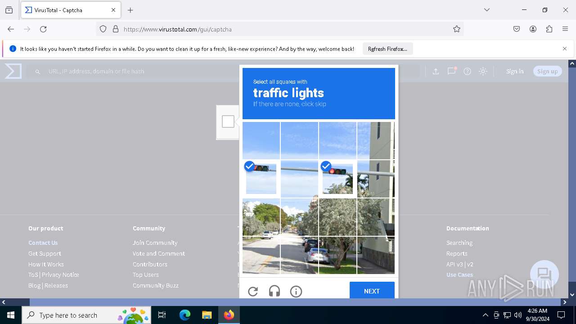Open the Blog link in the footer
Screen dimensions: 576x324
(34, 285)
